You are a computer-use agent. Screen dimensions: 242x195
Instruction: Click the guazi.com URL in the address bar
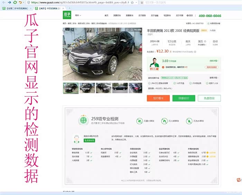pyautogui.click(x=79, y=2)
